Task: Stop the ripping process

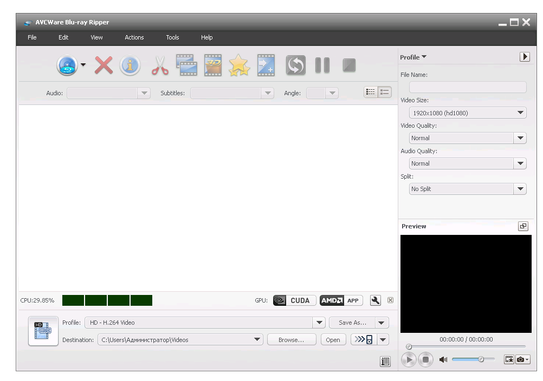Action: coord(349,65)
